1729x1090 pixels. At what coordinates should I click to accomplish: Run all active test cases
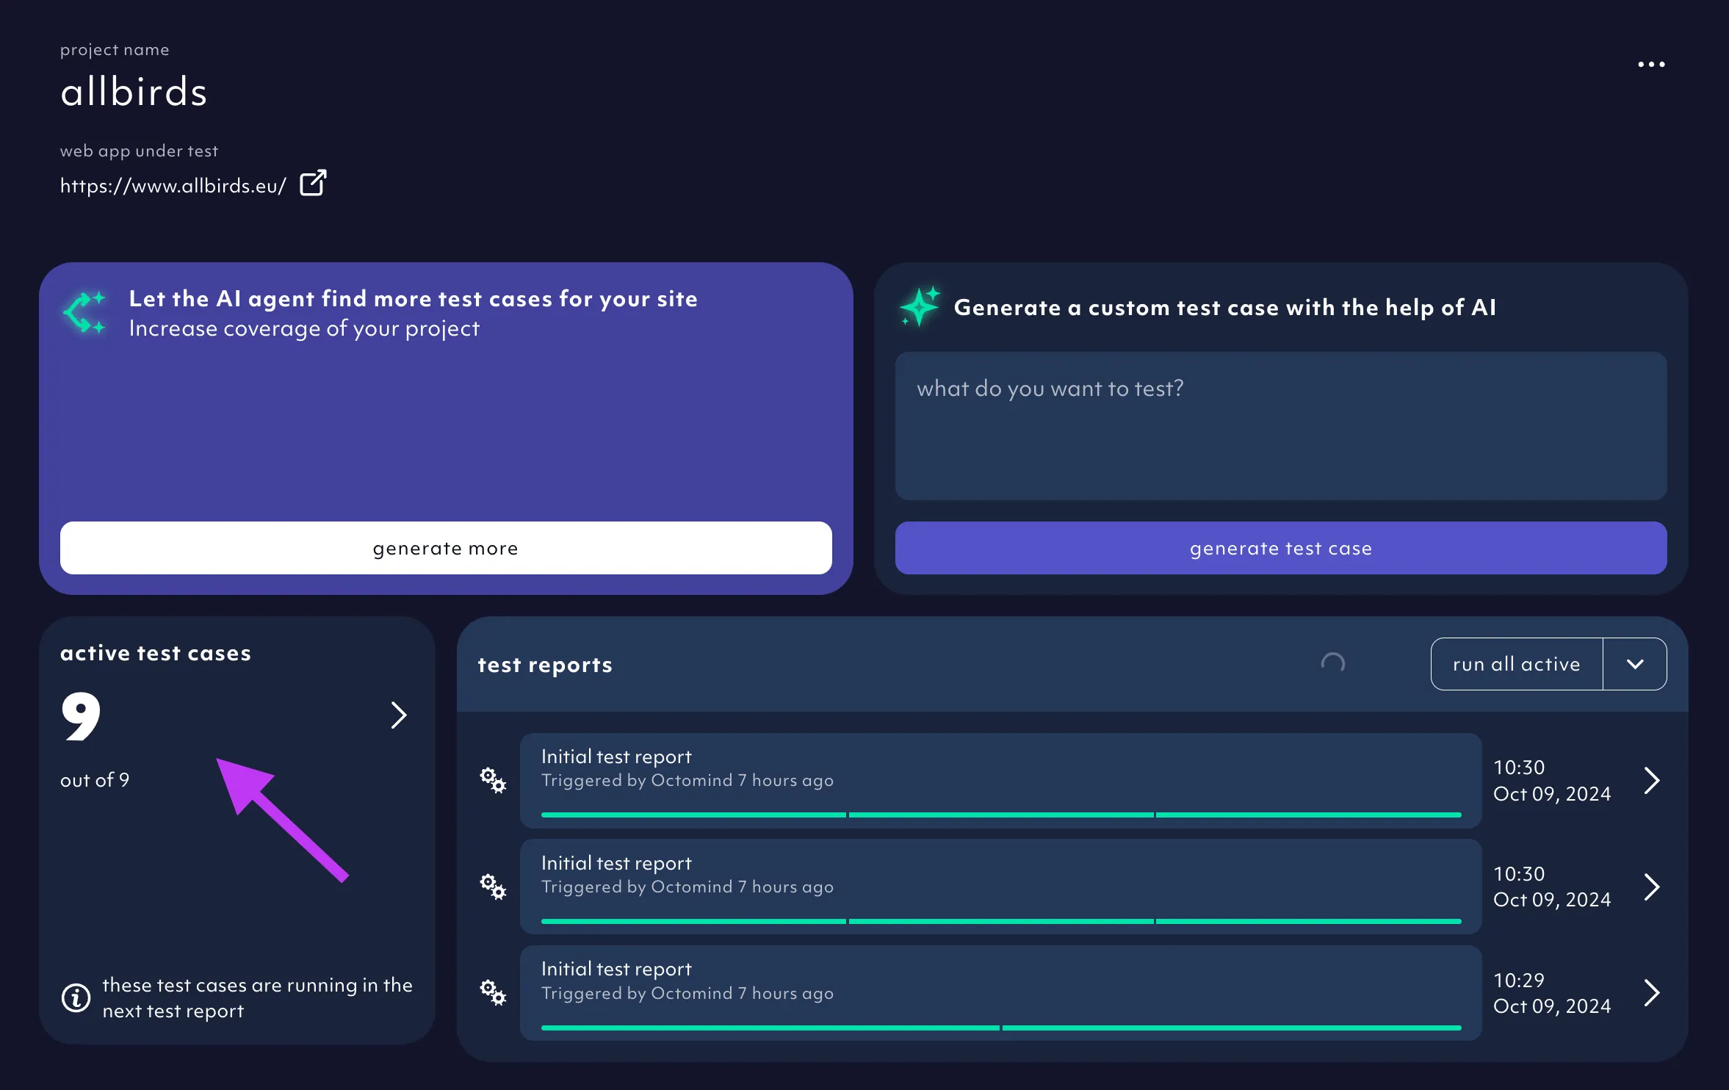(x=1515, y=663)
